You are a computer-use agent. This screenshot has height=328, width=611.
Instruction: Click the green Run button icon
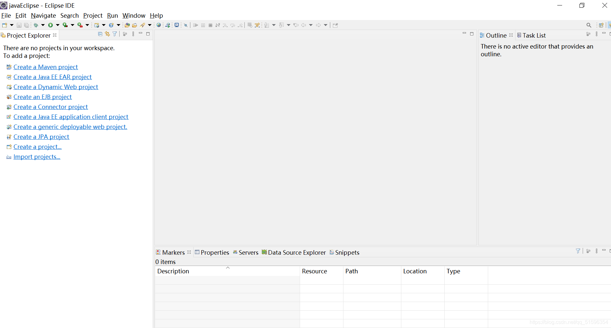[50, 25]
